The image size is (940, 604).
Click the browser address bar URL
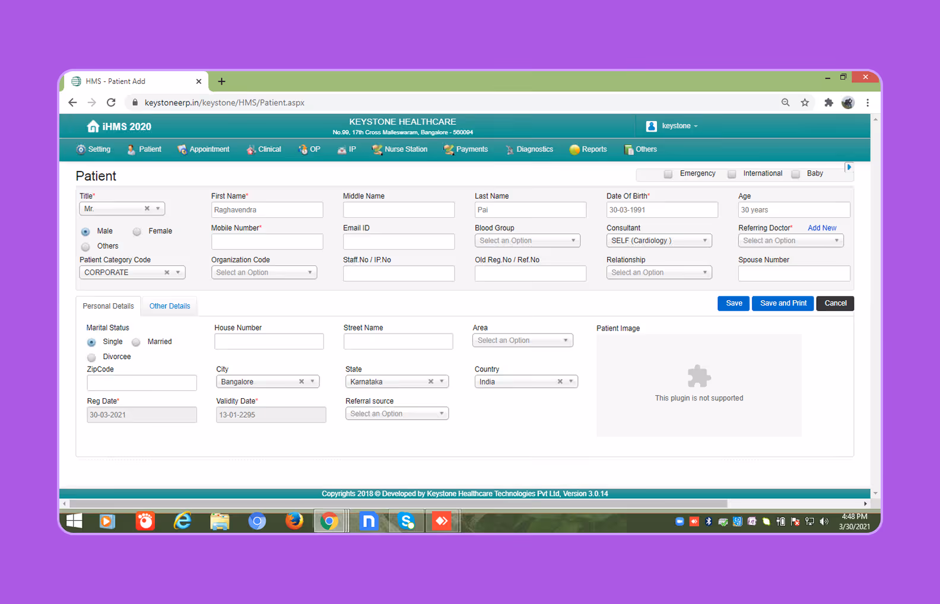coord(224,103)
